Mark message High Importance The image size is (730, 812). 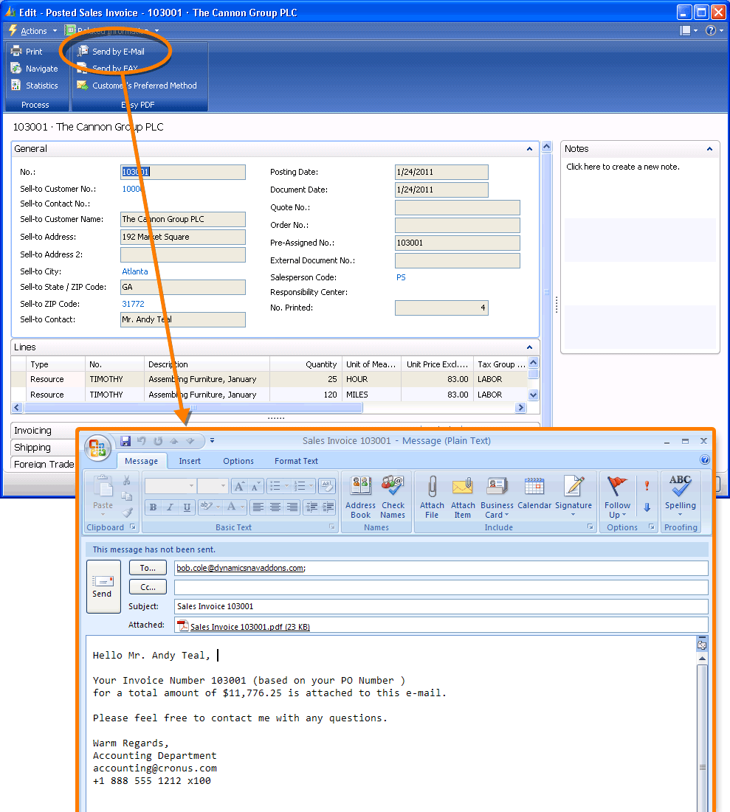coord(647,486)
